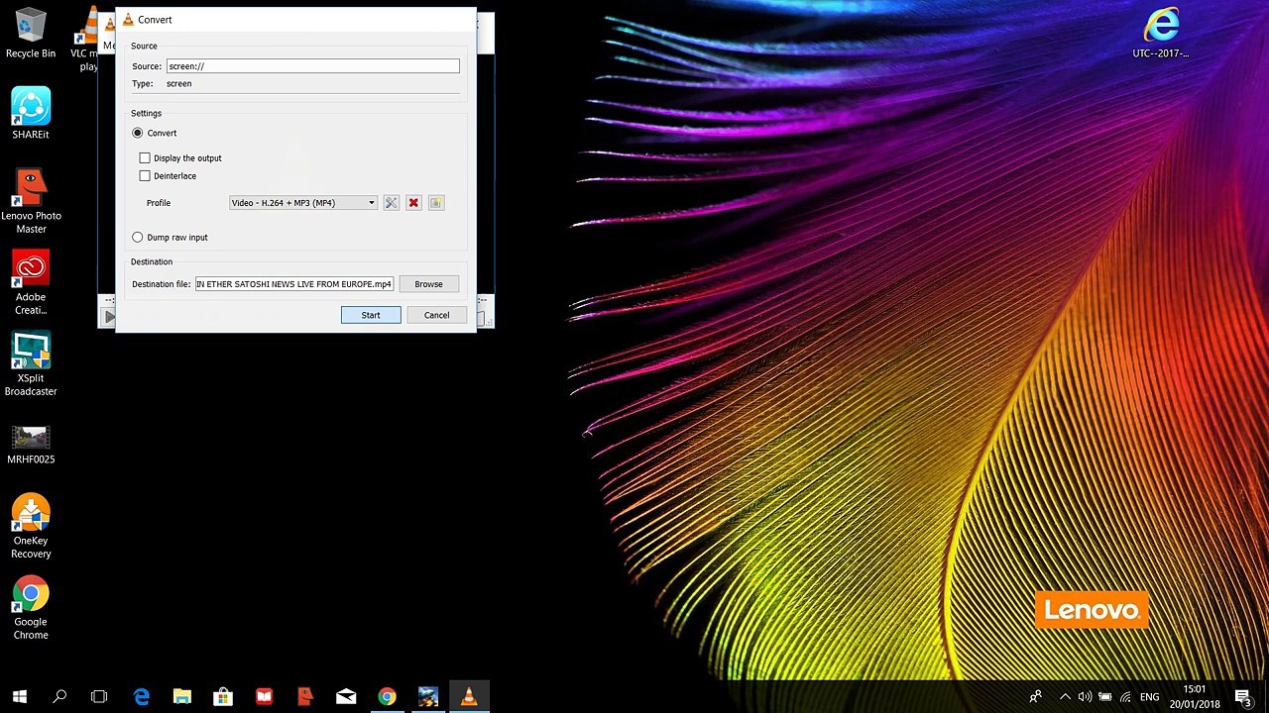Delete selected profile with red X icon
Viewport: 1269px width, 713px height.
pyautogui.click(x=413, y=203)
